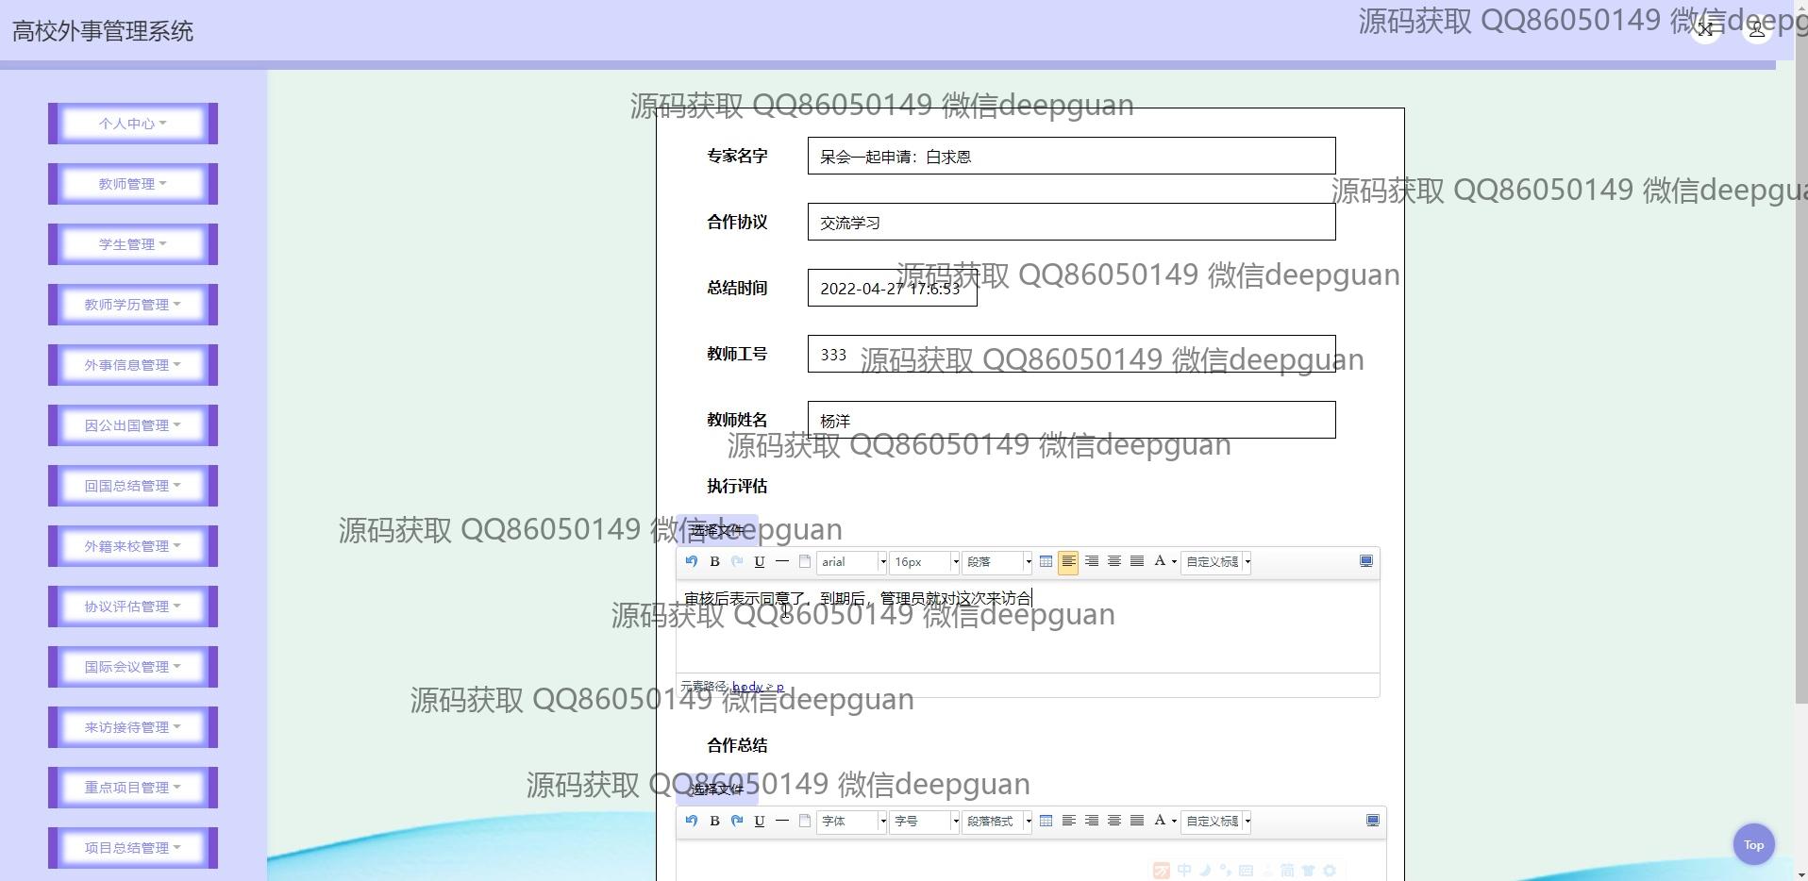Click the p element path link
The width and height of the screenshot is (1808, 881).
pyautogui.click(x=780, y=687)
